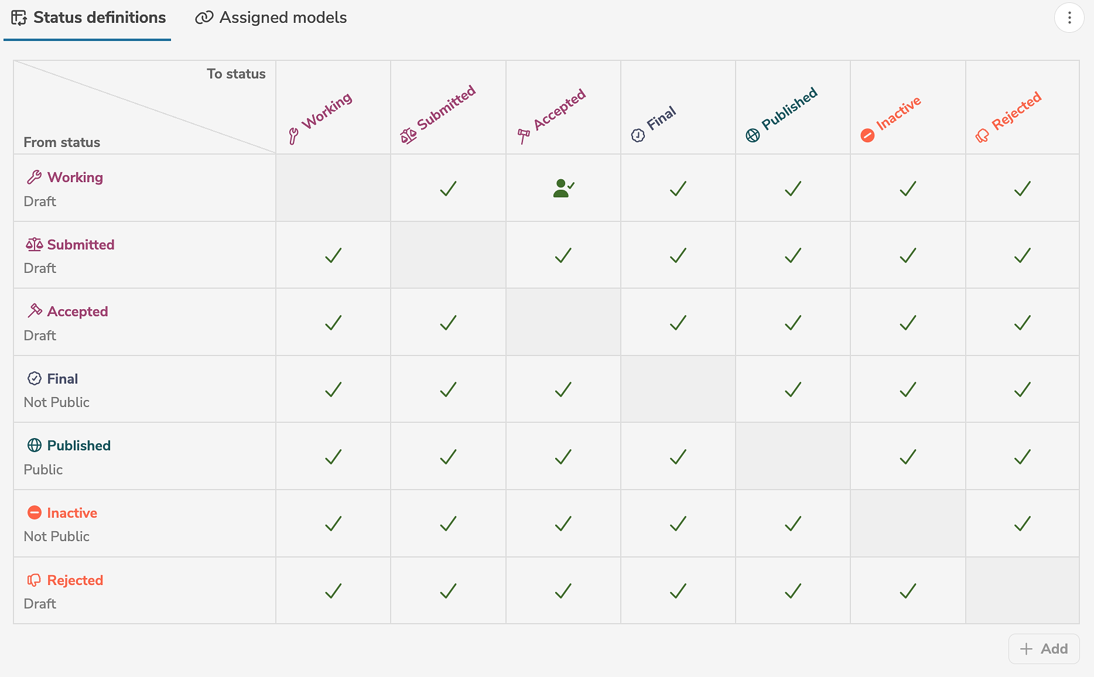
Task: Click the minus-circle icon next to Inactive status
Action: click(34, 512)
